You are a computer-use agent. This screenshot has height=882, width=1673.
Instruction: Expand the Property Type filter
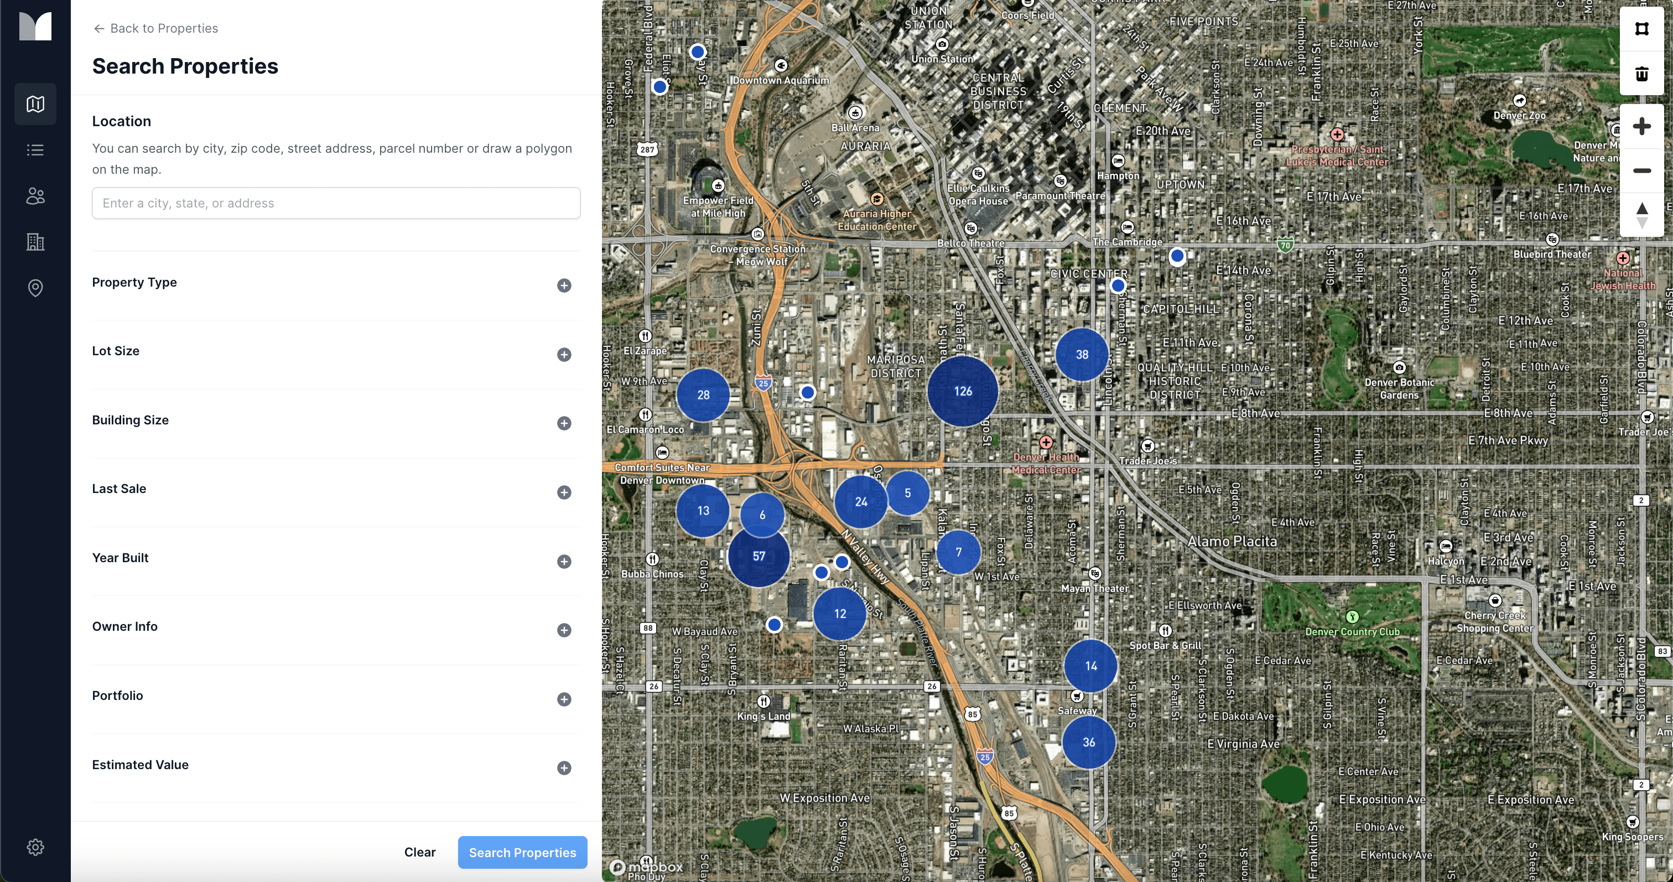[564, 286]
